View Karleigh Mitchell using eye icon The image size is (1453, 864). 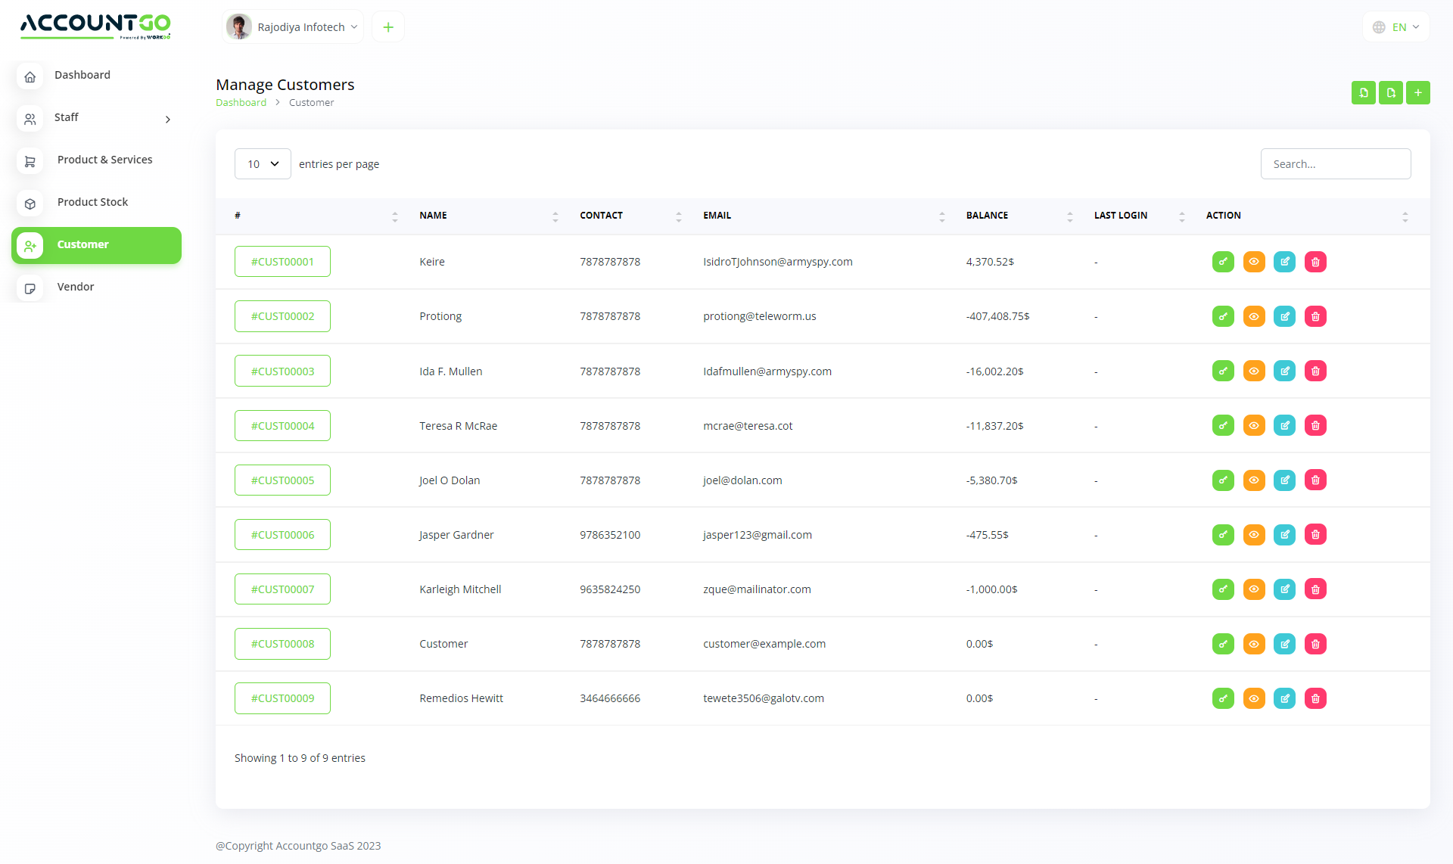point(1254,589)
